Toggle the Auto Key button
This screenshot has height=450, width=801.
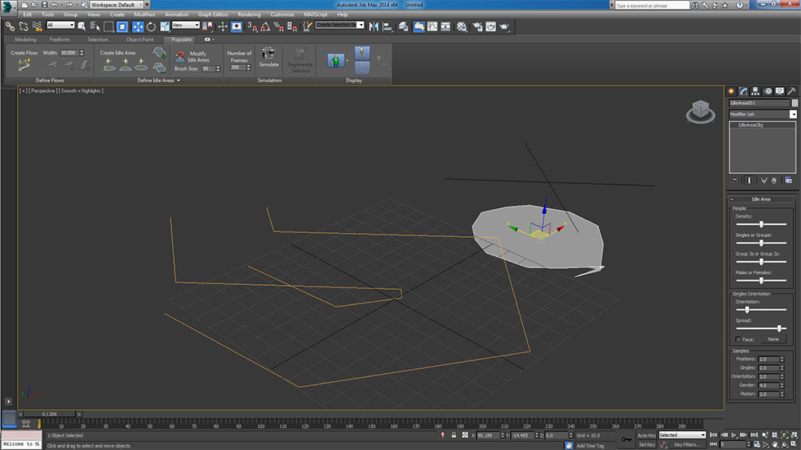[x=646, y=436]
